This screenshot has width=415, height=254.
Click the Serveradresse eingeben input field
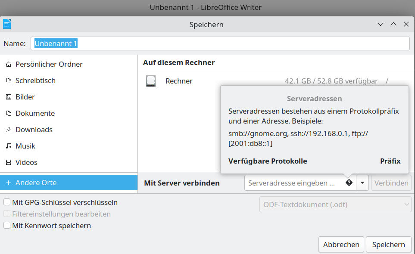coord(300,183)
